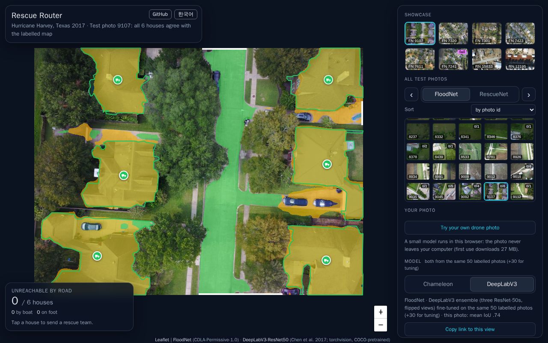Open the GitHub link

160,15
